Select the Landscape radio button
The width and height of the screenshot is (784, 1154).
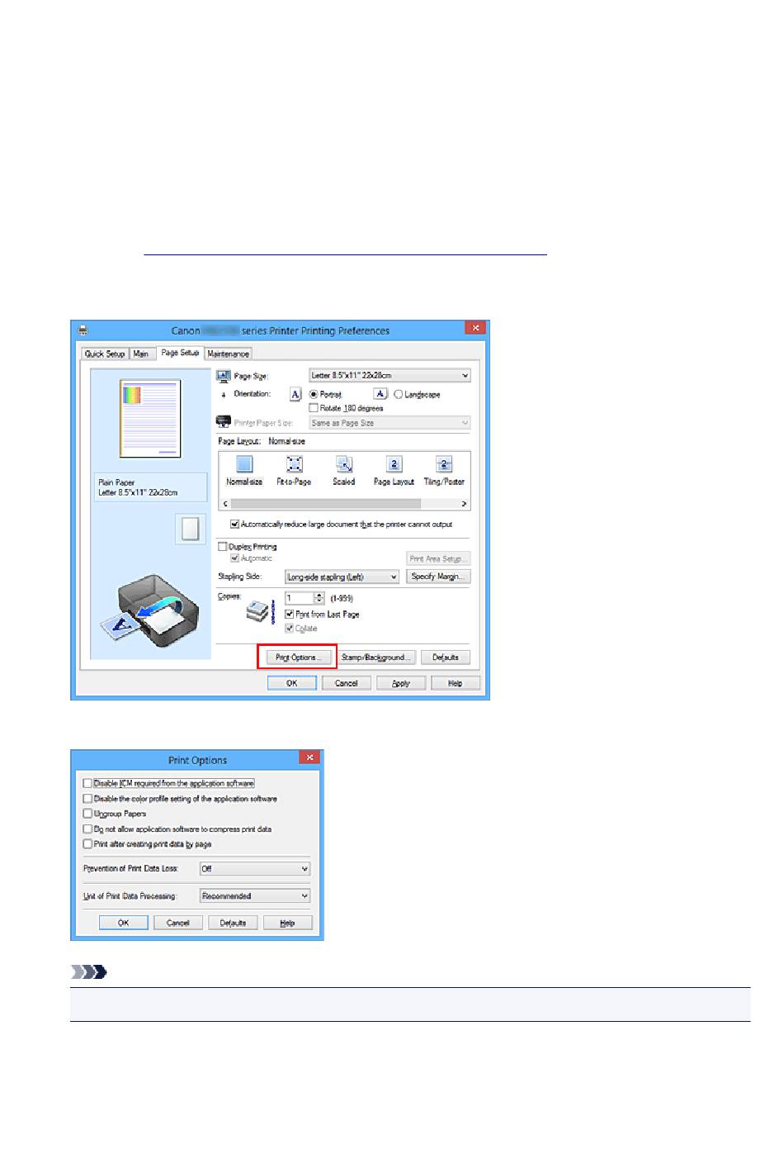[x=398, y=395]
